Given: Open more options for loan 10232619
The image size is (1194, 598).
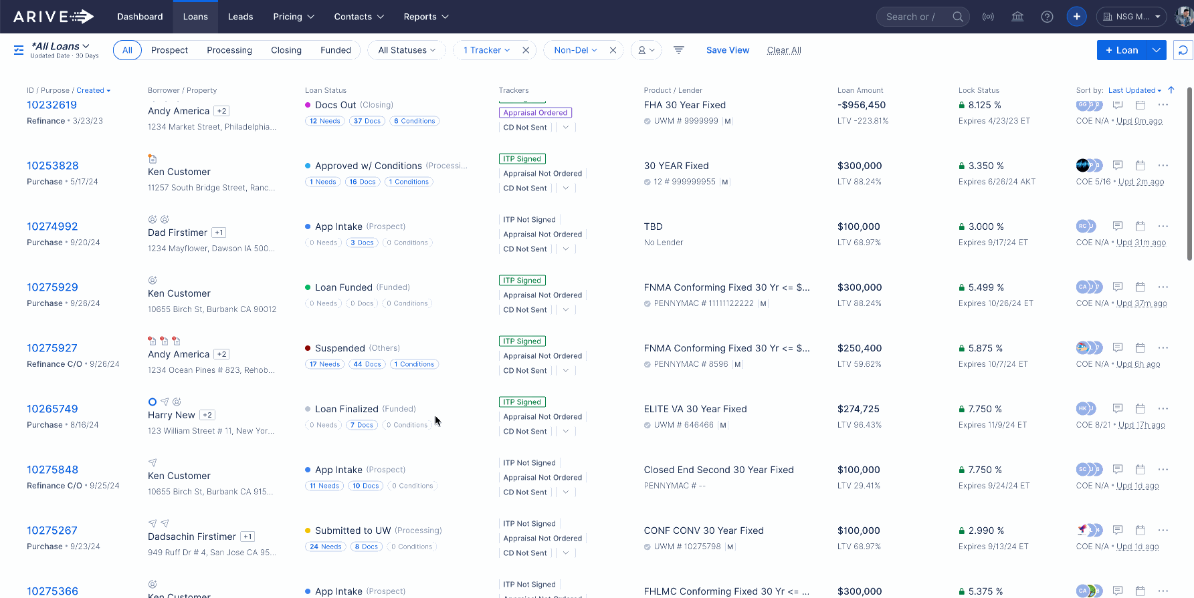Looking at the screenshot, I should (1163, 105).
